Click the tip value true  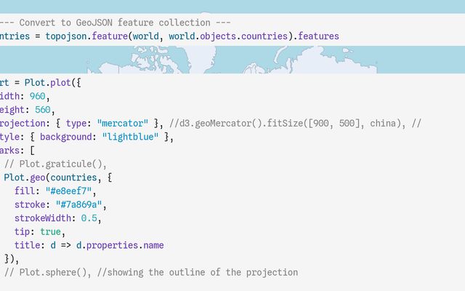coord(51,232)
